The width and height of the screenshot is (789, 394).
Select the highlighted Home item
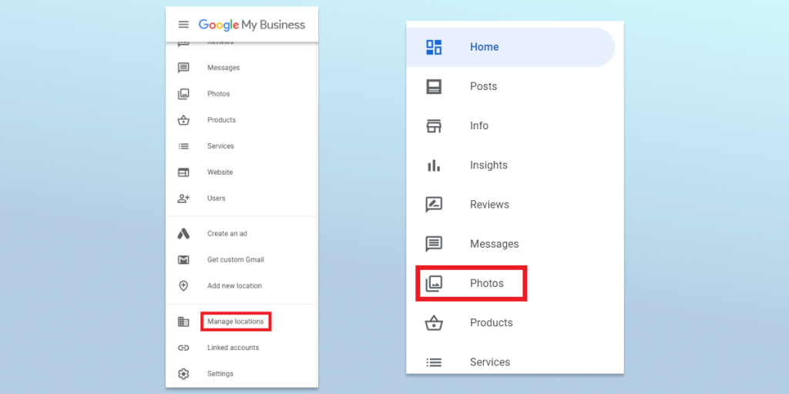(x=510, y=47)
